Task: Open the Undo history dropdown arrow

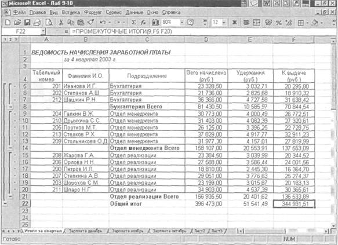Action: (110, 23)
